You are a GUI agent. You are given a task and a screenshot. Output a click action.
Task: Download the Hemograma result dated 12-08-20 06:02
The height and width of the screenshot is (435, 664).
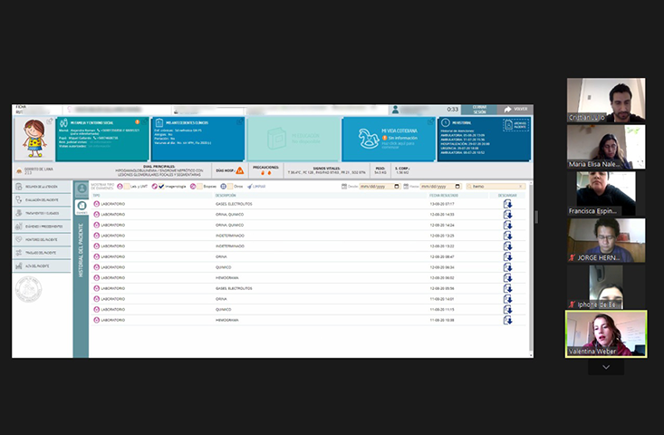508,278
